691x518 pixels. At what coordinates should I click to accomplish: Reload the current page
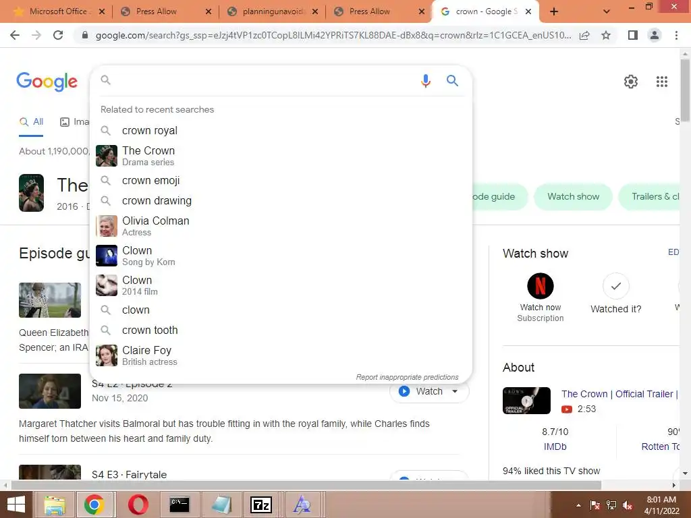[58, 35]
